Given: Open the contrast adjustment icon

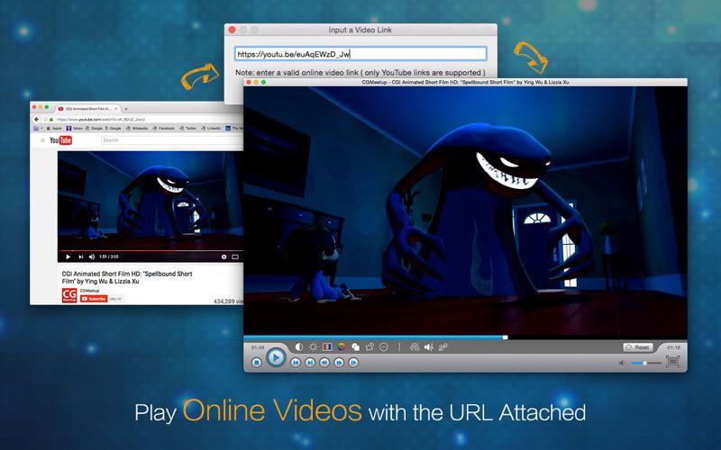Looking at the screenshot, I should tap(299, 347).
